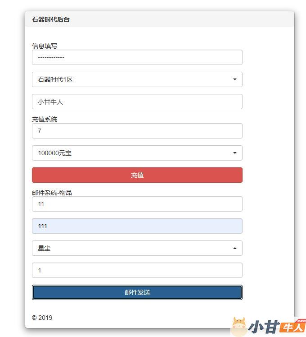Click the small red 资源网 tag

(x=301, y=321)
